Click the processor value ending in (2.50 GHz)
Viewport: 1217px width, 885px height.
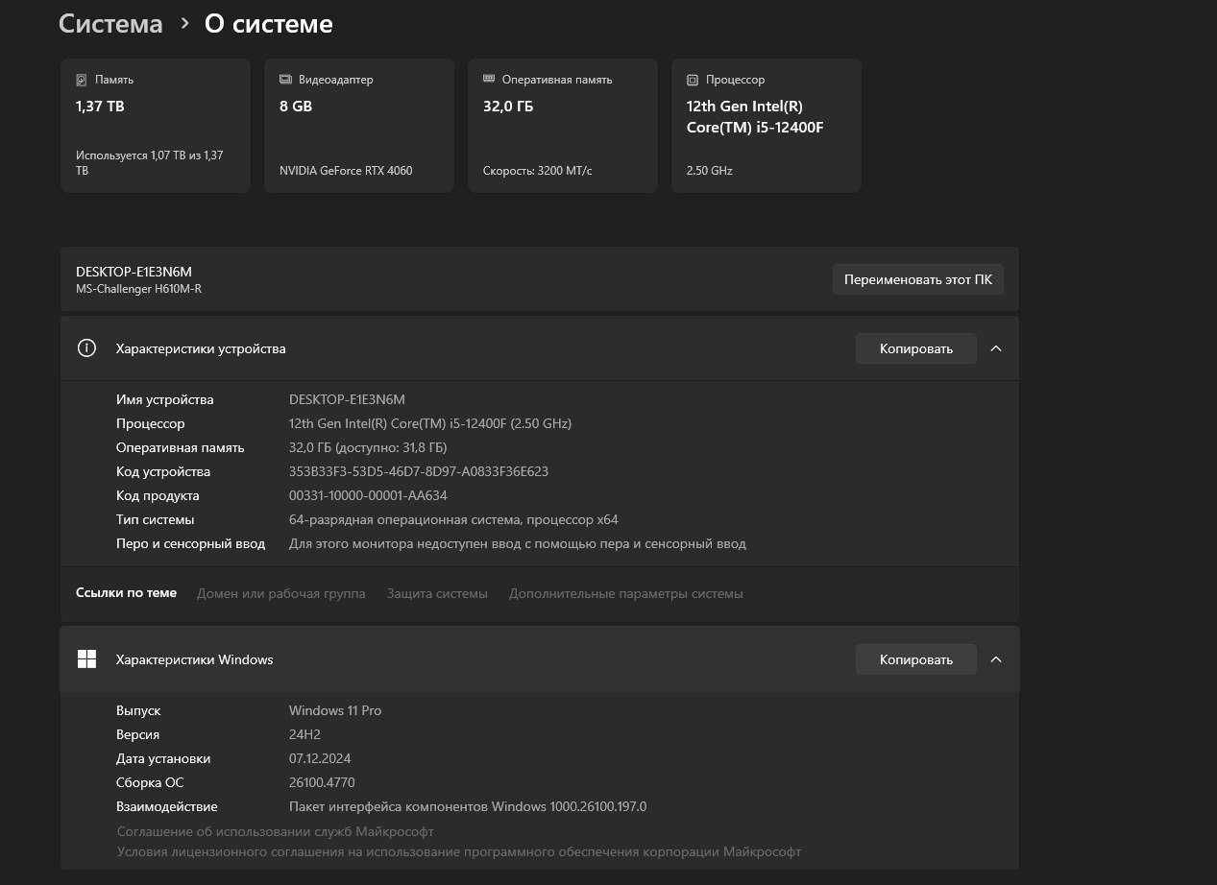click(x=430, y=423)
